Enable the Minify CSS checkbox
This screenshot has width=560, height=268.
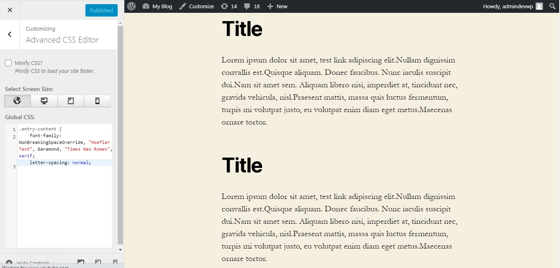point(8,63)
